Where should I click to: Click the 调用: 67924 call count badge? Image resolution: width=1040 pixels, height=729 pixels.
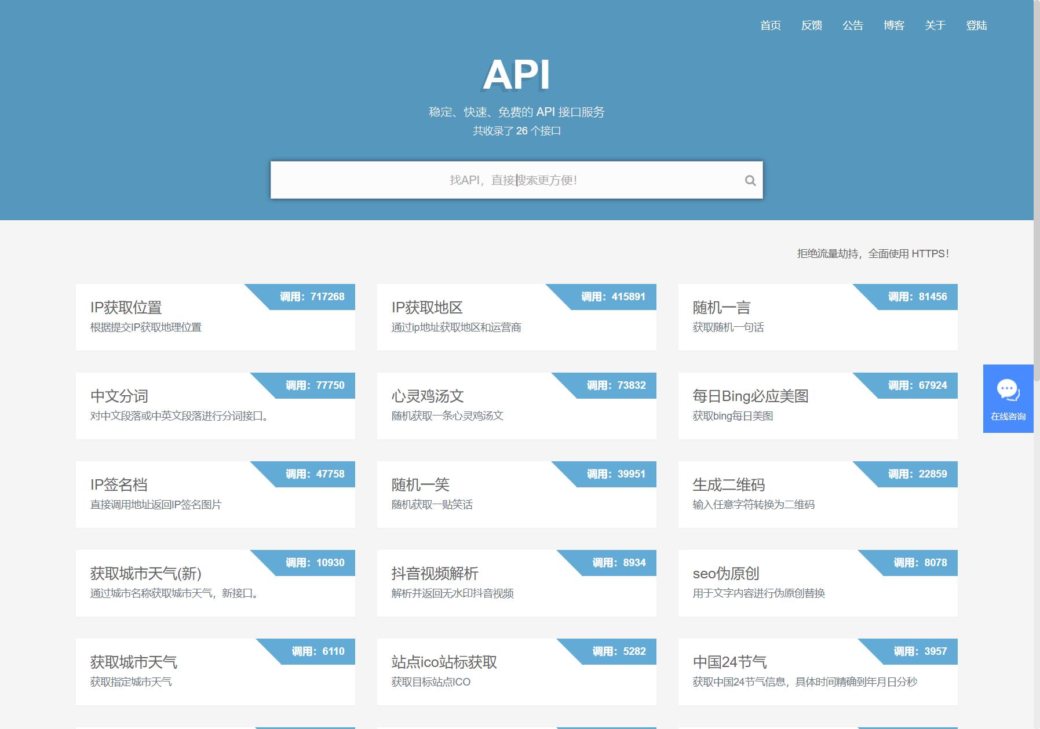pyautogui.click(x=917, y=385)
